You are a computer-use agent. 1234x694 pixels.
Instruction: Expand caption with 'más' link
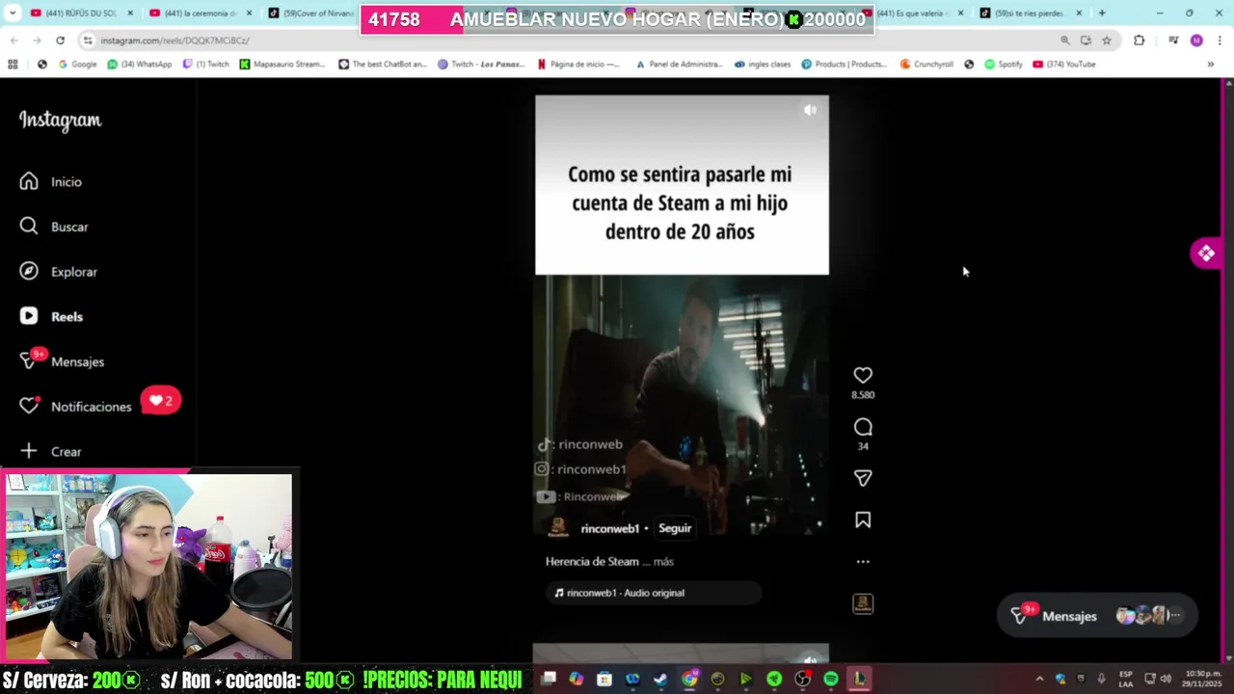tap(663, 561)
